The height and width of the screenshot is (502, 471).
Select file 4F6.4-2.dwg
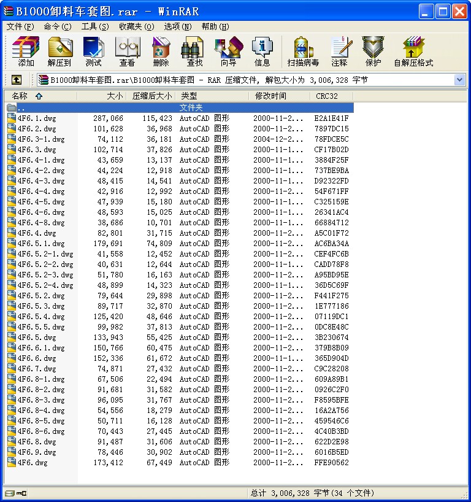click(x=41, y=170)
